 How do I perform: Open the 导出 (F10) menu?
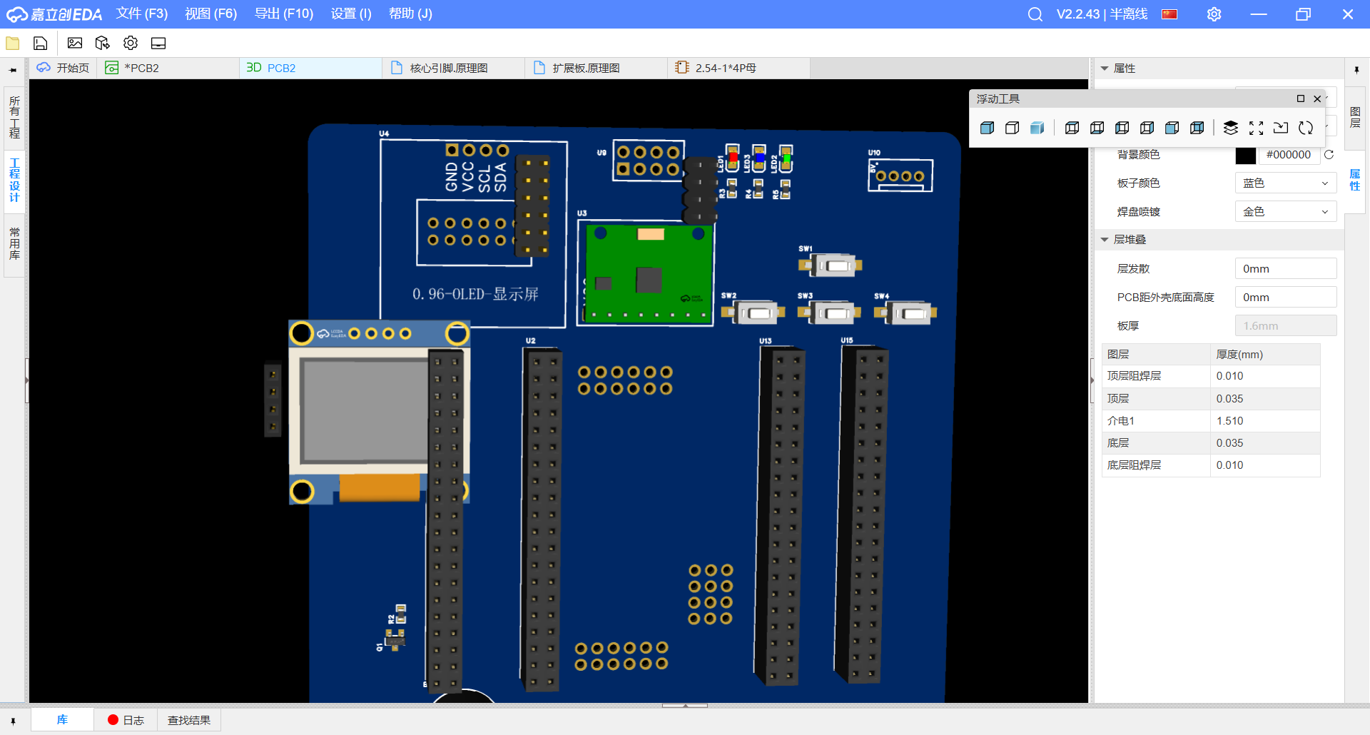tap(283, 14)
